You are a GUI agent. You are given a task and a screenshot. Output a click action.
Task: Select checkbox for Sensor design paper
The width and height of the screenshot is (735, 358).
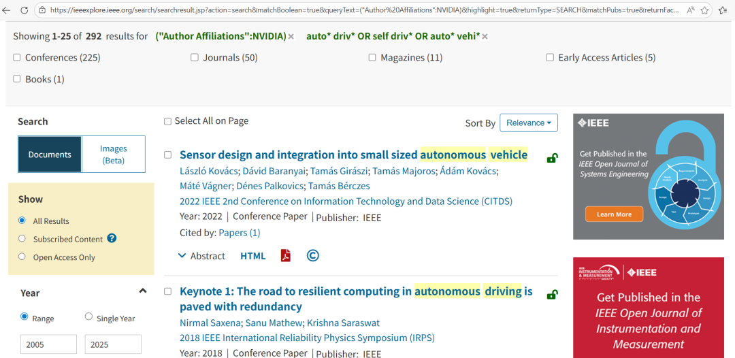(168, 155)
